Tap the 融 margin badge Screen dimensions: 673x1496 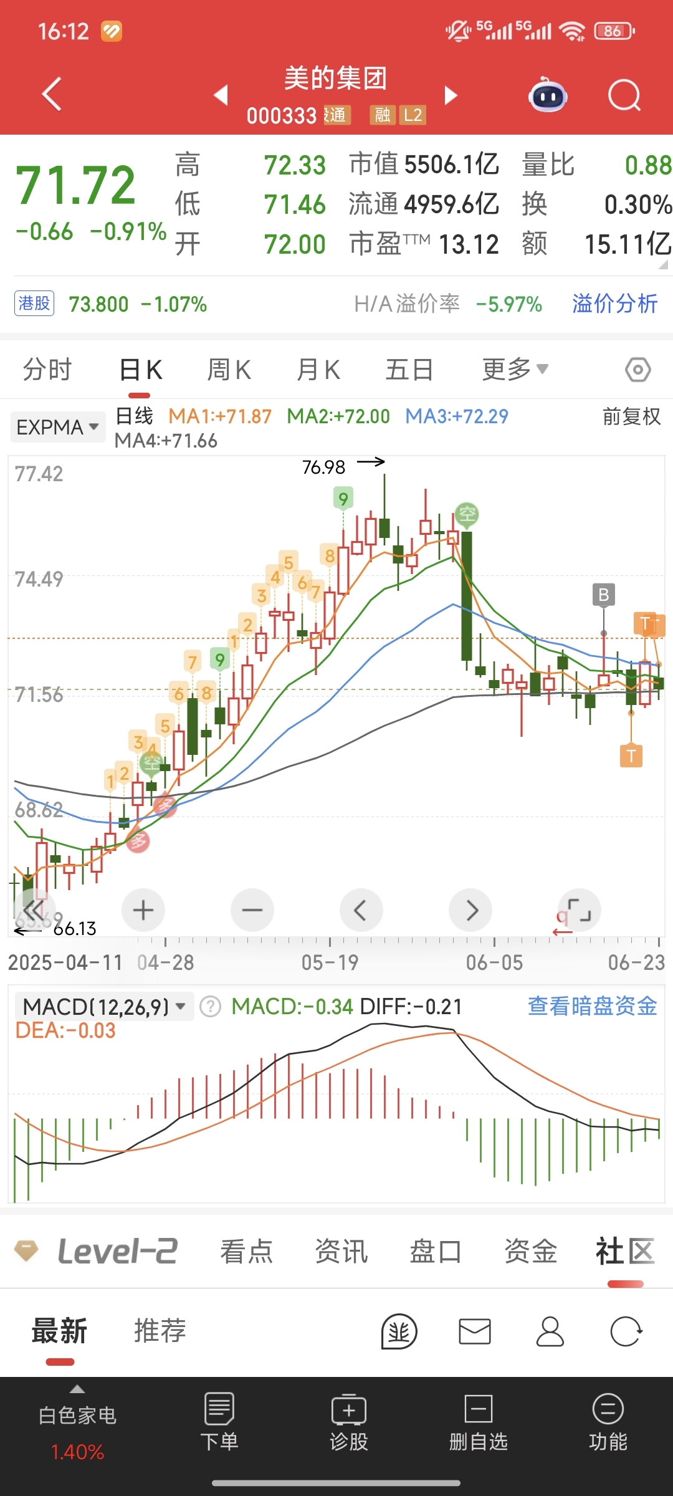[x=383, y=115]
